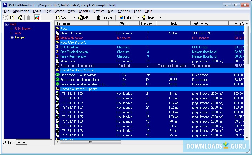Open the Monitoring menu

tap(21, 11)
